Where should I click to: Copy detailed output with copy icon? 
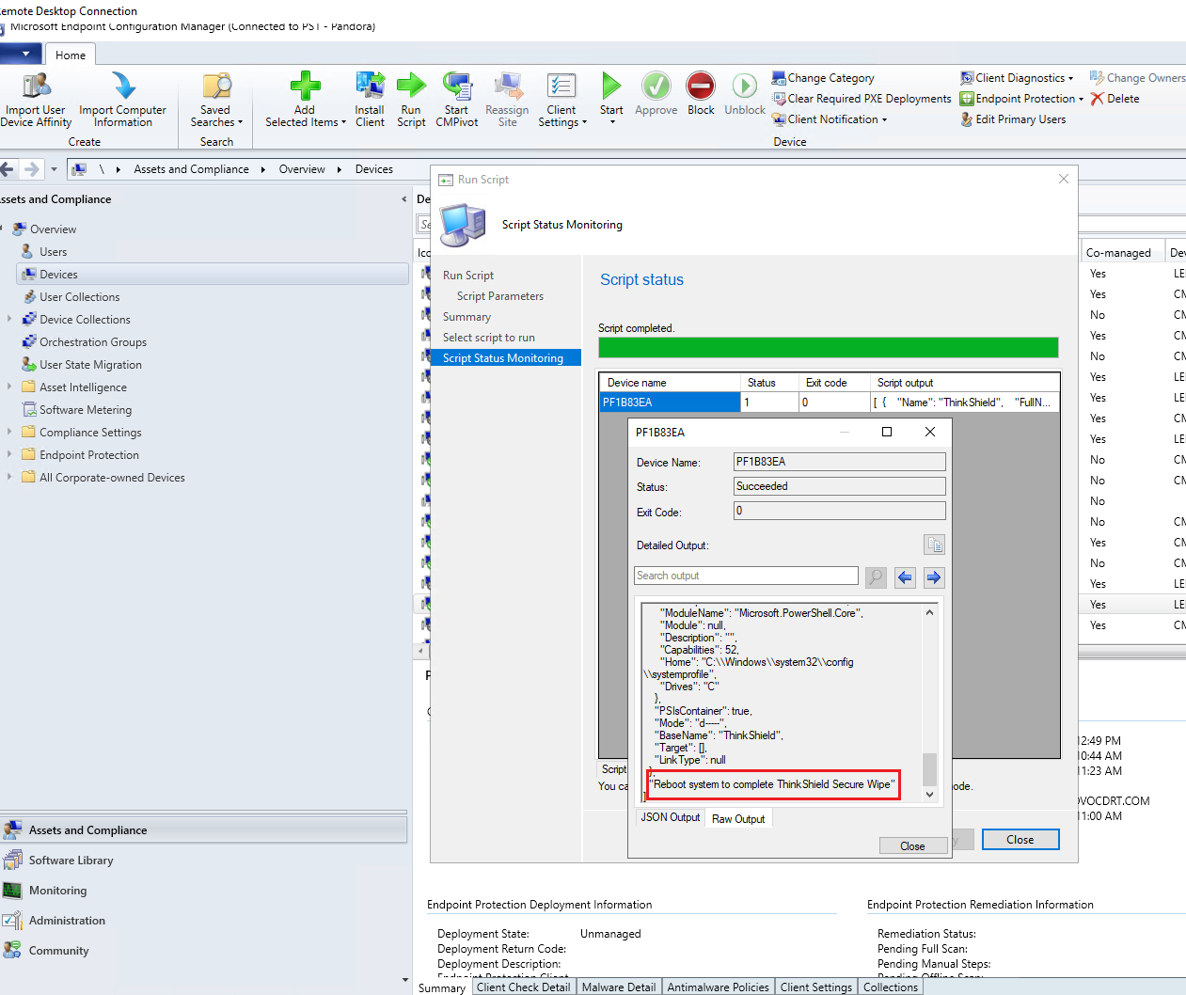(x=934, y=545)
